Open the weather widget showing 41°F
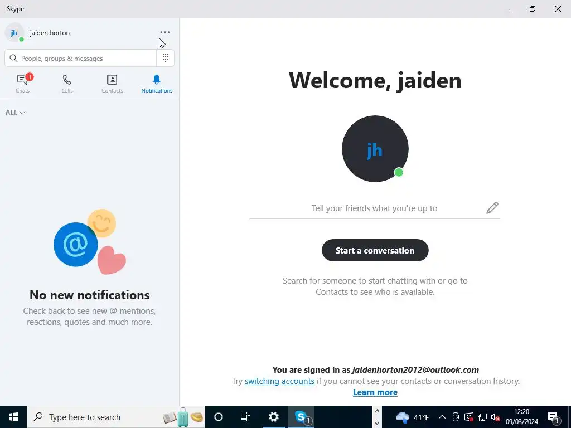The width and height of the screenshot is (571, 428). pyautogui.click(x=413, y=417)
